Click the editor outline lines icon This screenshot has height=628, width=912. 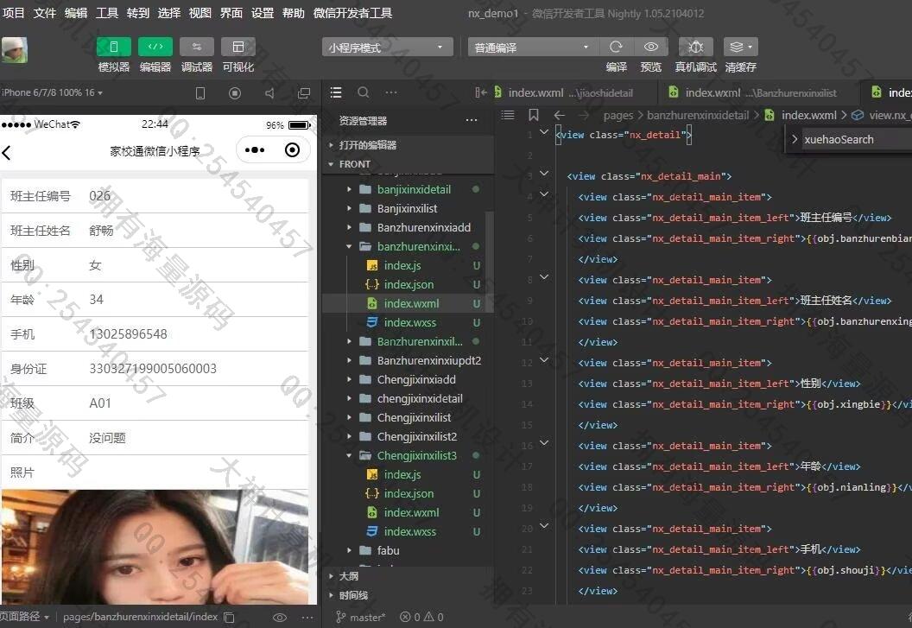[508, 115]
